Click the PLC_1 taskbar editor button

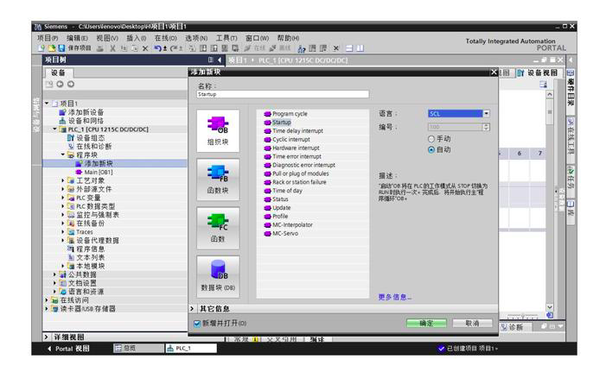(191, 349)
